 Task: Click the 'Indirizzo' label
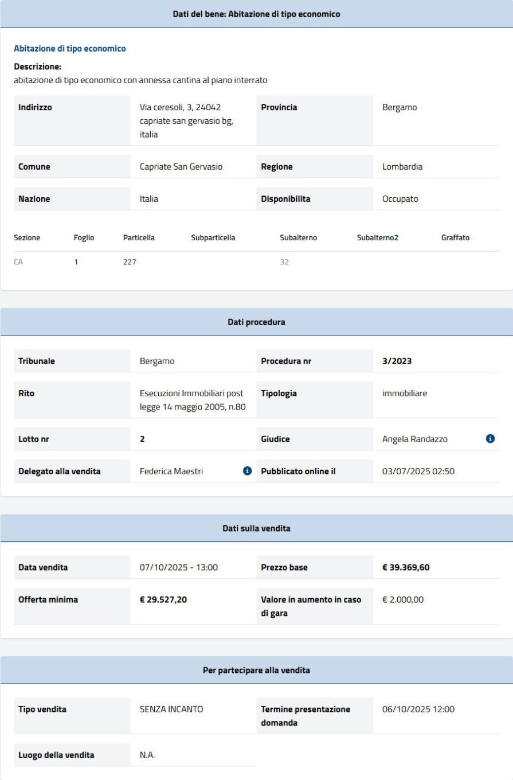[35, 107]
